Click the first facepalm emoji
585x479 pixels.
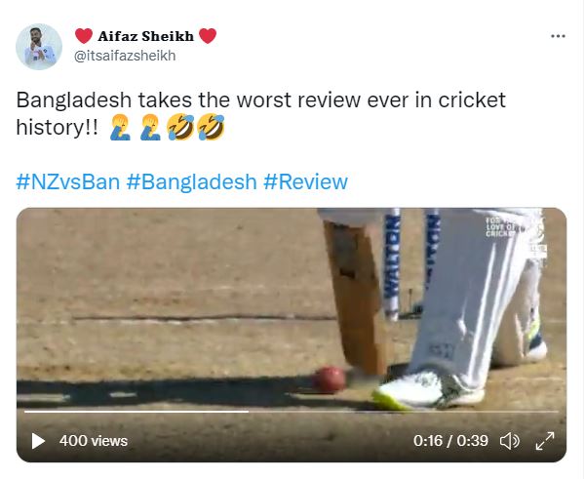coord(120,127)
